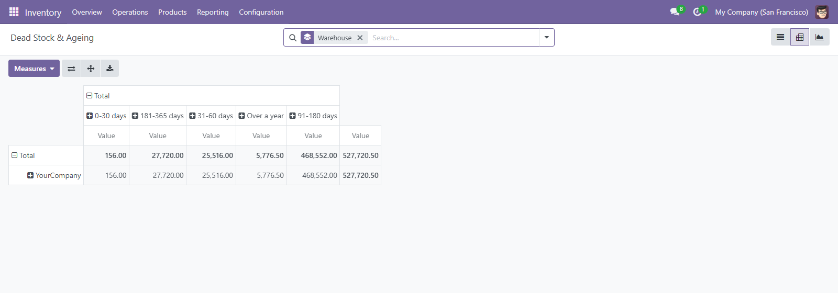The width and height of the screenshot is (838, 293).
Task: Open the Reporting menu
Action: coord(213,12)
